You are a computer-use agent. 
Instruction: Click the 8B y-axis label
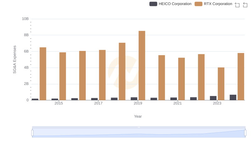point(26,35)
